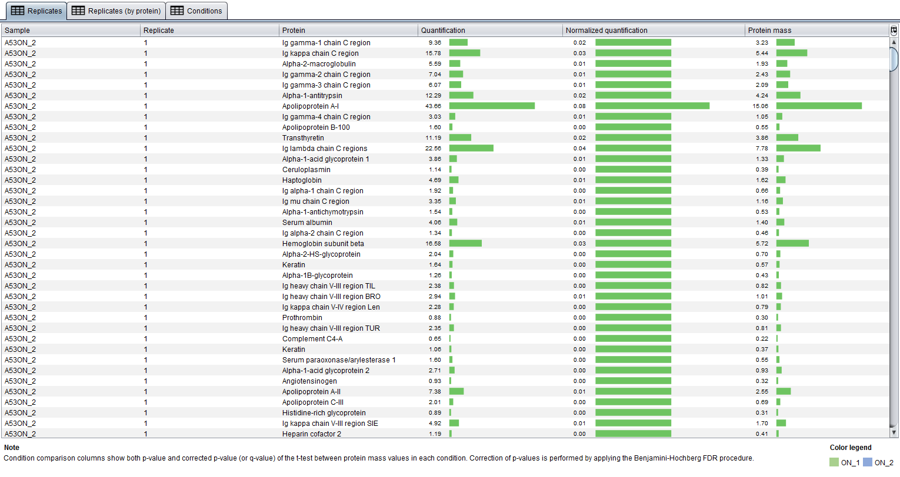Viewport: 900px width, 477px height.
Task: Click the blue ON_2 legend swatch
Action: point(867,463)
